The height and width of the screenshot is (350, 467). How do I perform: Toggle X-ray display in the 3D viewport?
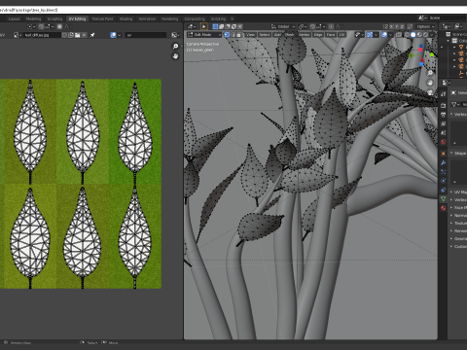(399, 35)
